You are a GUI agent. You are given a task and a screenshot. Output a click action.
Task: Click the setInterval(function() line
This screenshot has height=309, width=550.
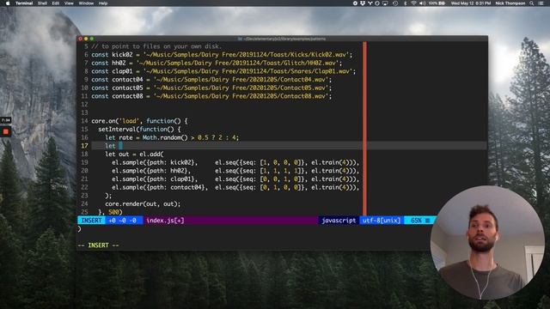click(139, 130)
